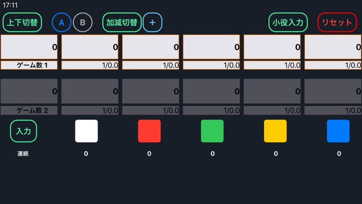This screenshot has width=362, height=204.
Task: Tap the white color square
Action: (x=86, y=131)
